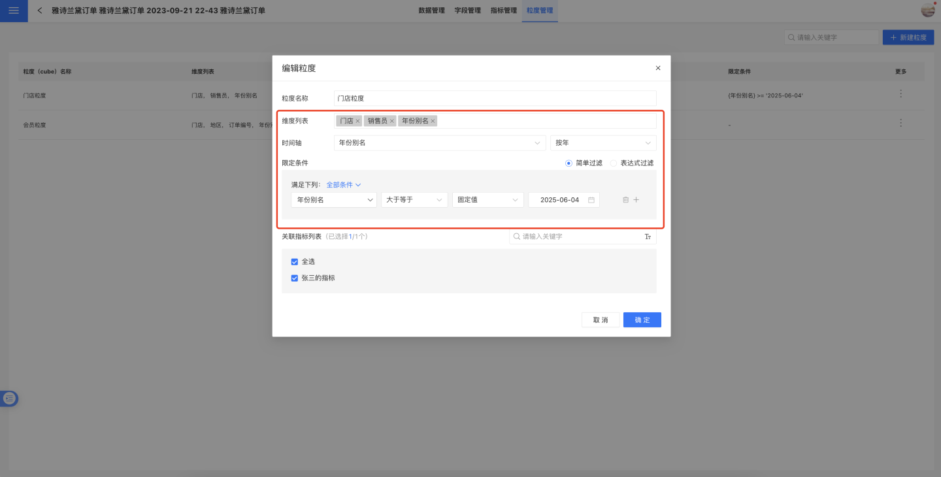Remove the 年份别名 dimension tag
Image resolution: width=941 pixels, height=477 pixels.
point(433,121)
